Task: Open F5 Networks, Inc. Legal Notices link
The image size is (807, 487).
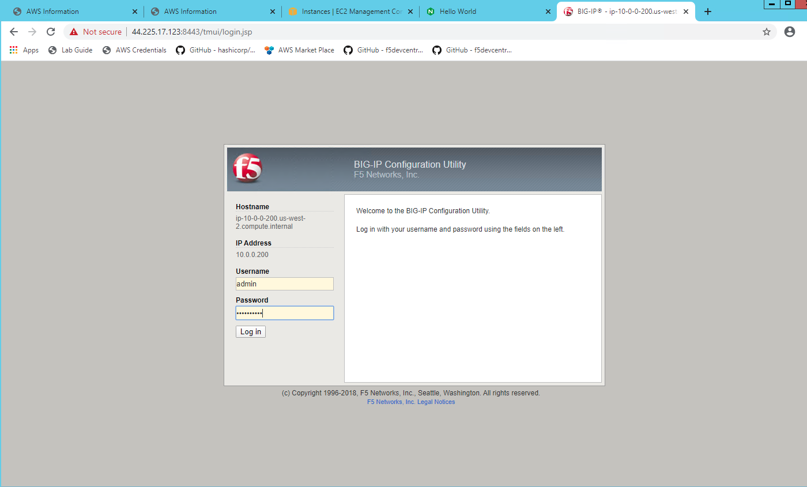Action: pyautogui.click(x=411, y=402)
